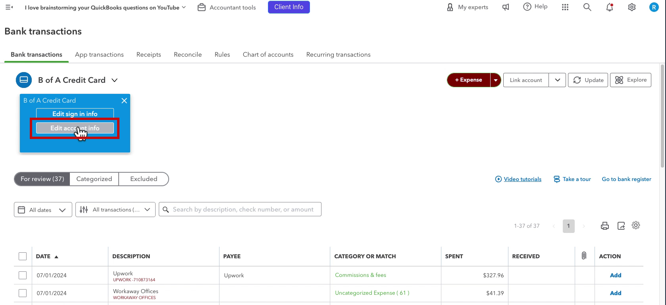Click the Edit account info button

75,128
